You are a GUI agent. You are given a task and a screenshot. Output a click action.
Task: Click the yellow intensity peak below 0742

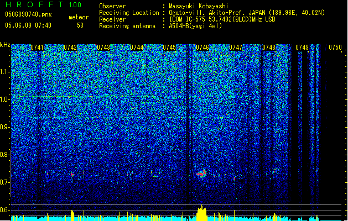(72, 215)
